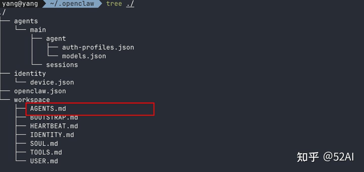Select device.json file entry
The width and height of the screenshot is (364, 172).
(x=52, y=82)
